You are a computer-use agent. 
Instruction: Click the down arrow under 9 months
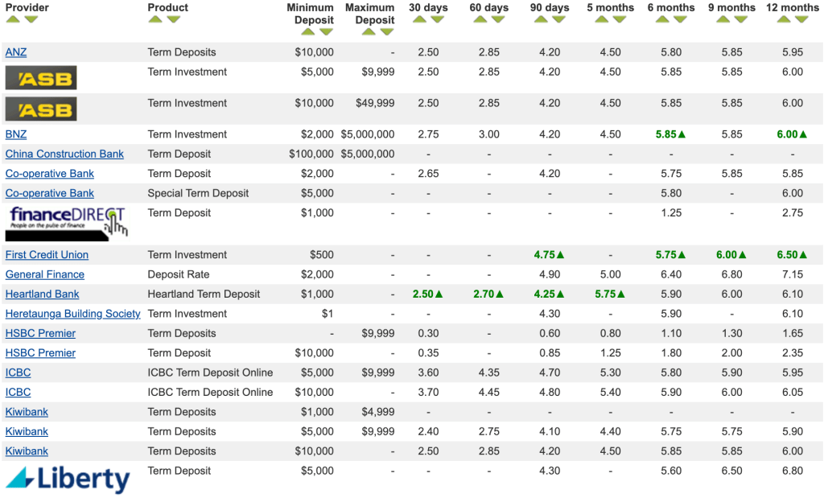[x=740, y=19]
